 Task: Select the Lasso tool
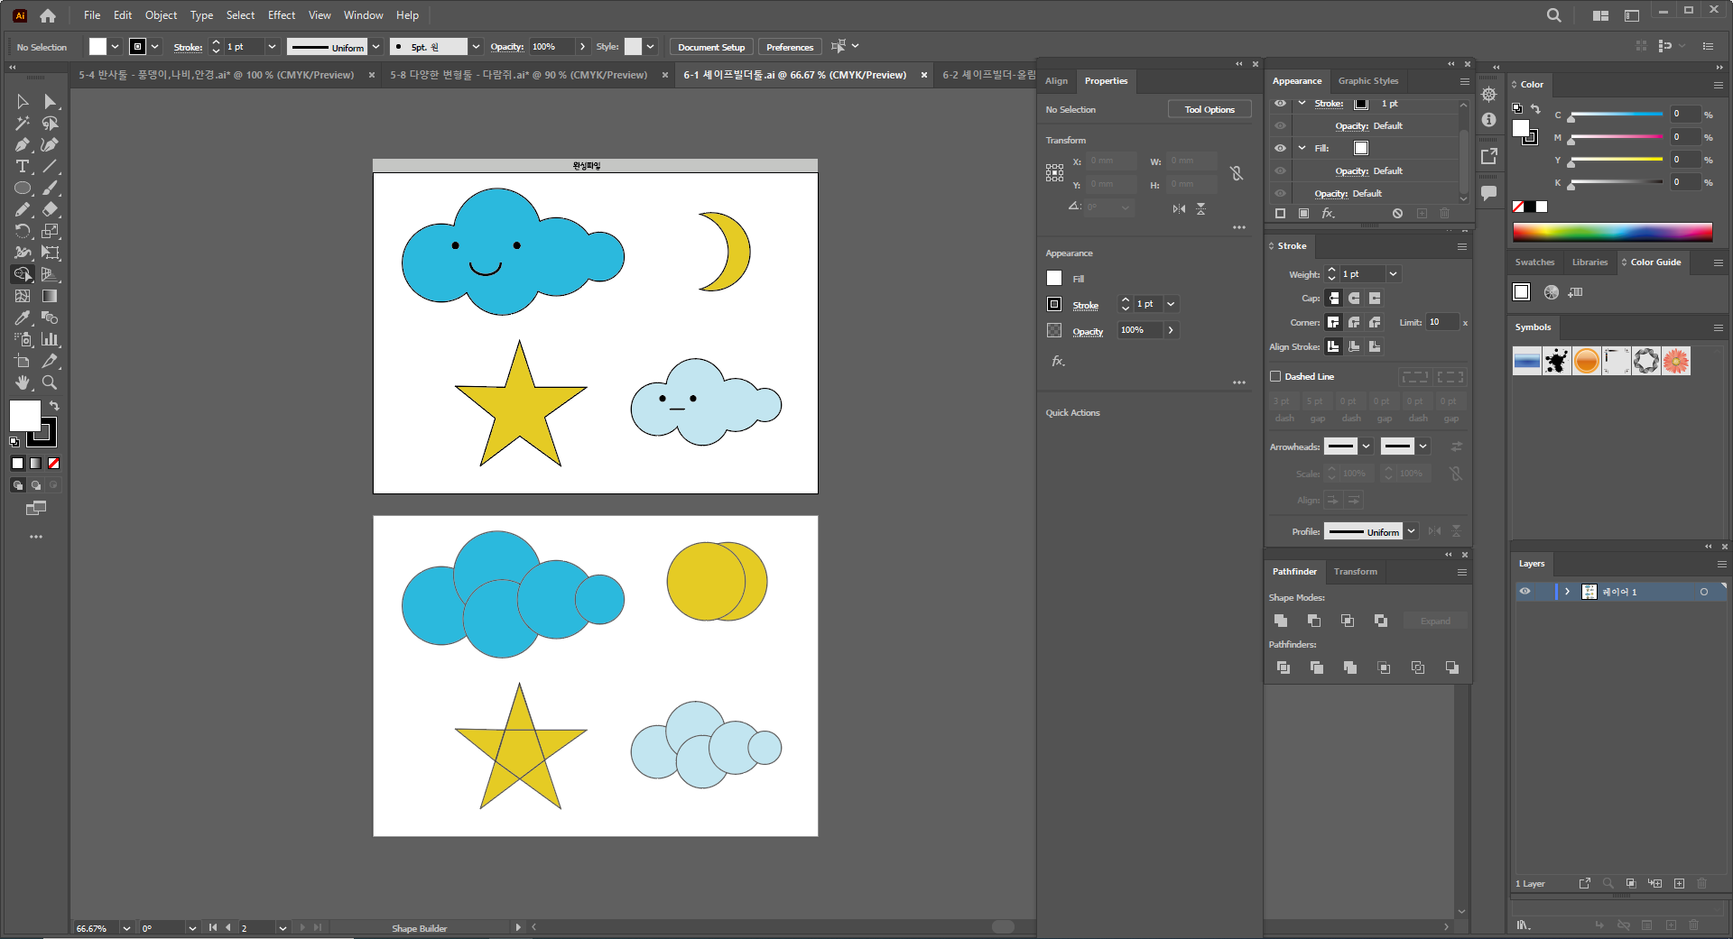(x=51, y=124)
